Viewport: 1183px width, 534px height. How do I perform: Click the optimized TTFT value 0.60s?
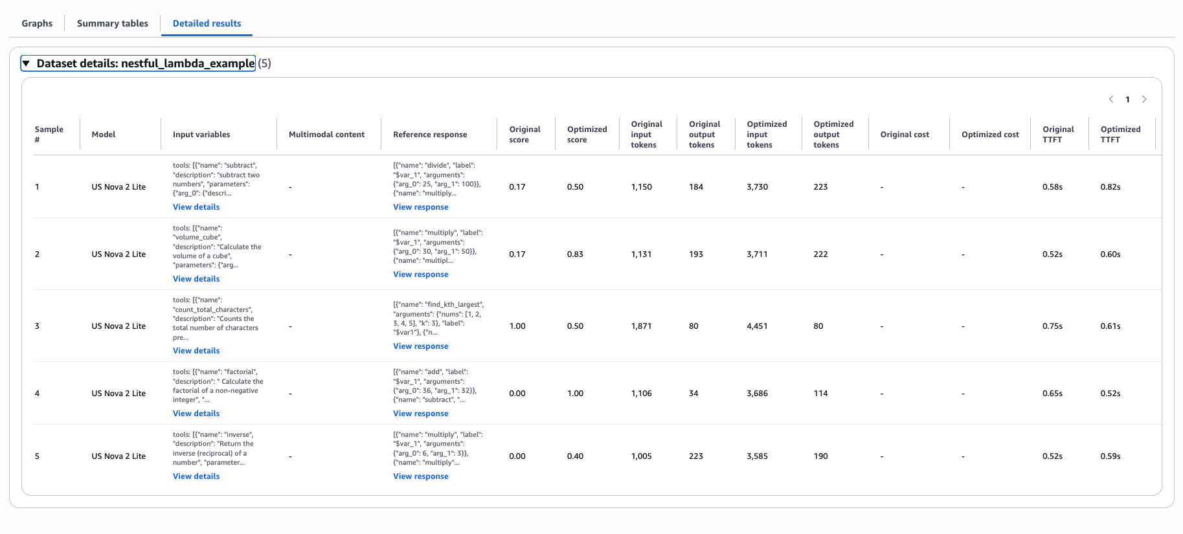click(x=1110, y=254)
